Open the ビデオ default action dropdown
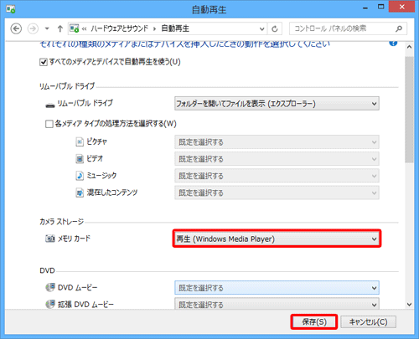This screenshot has width=419, height=339. click(x=277, y=159)
